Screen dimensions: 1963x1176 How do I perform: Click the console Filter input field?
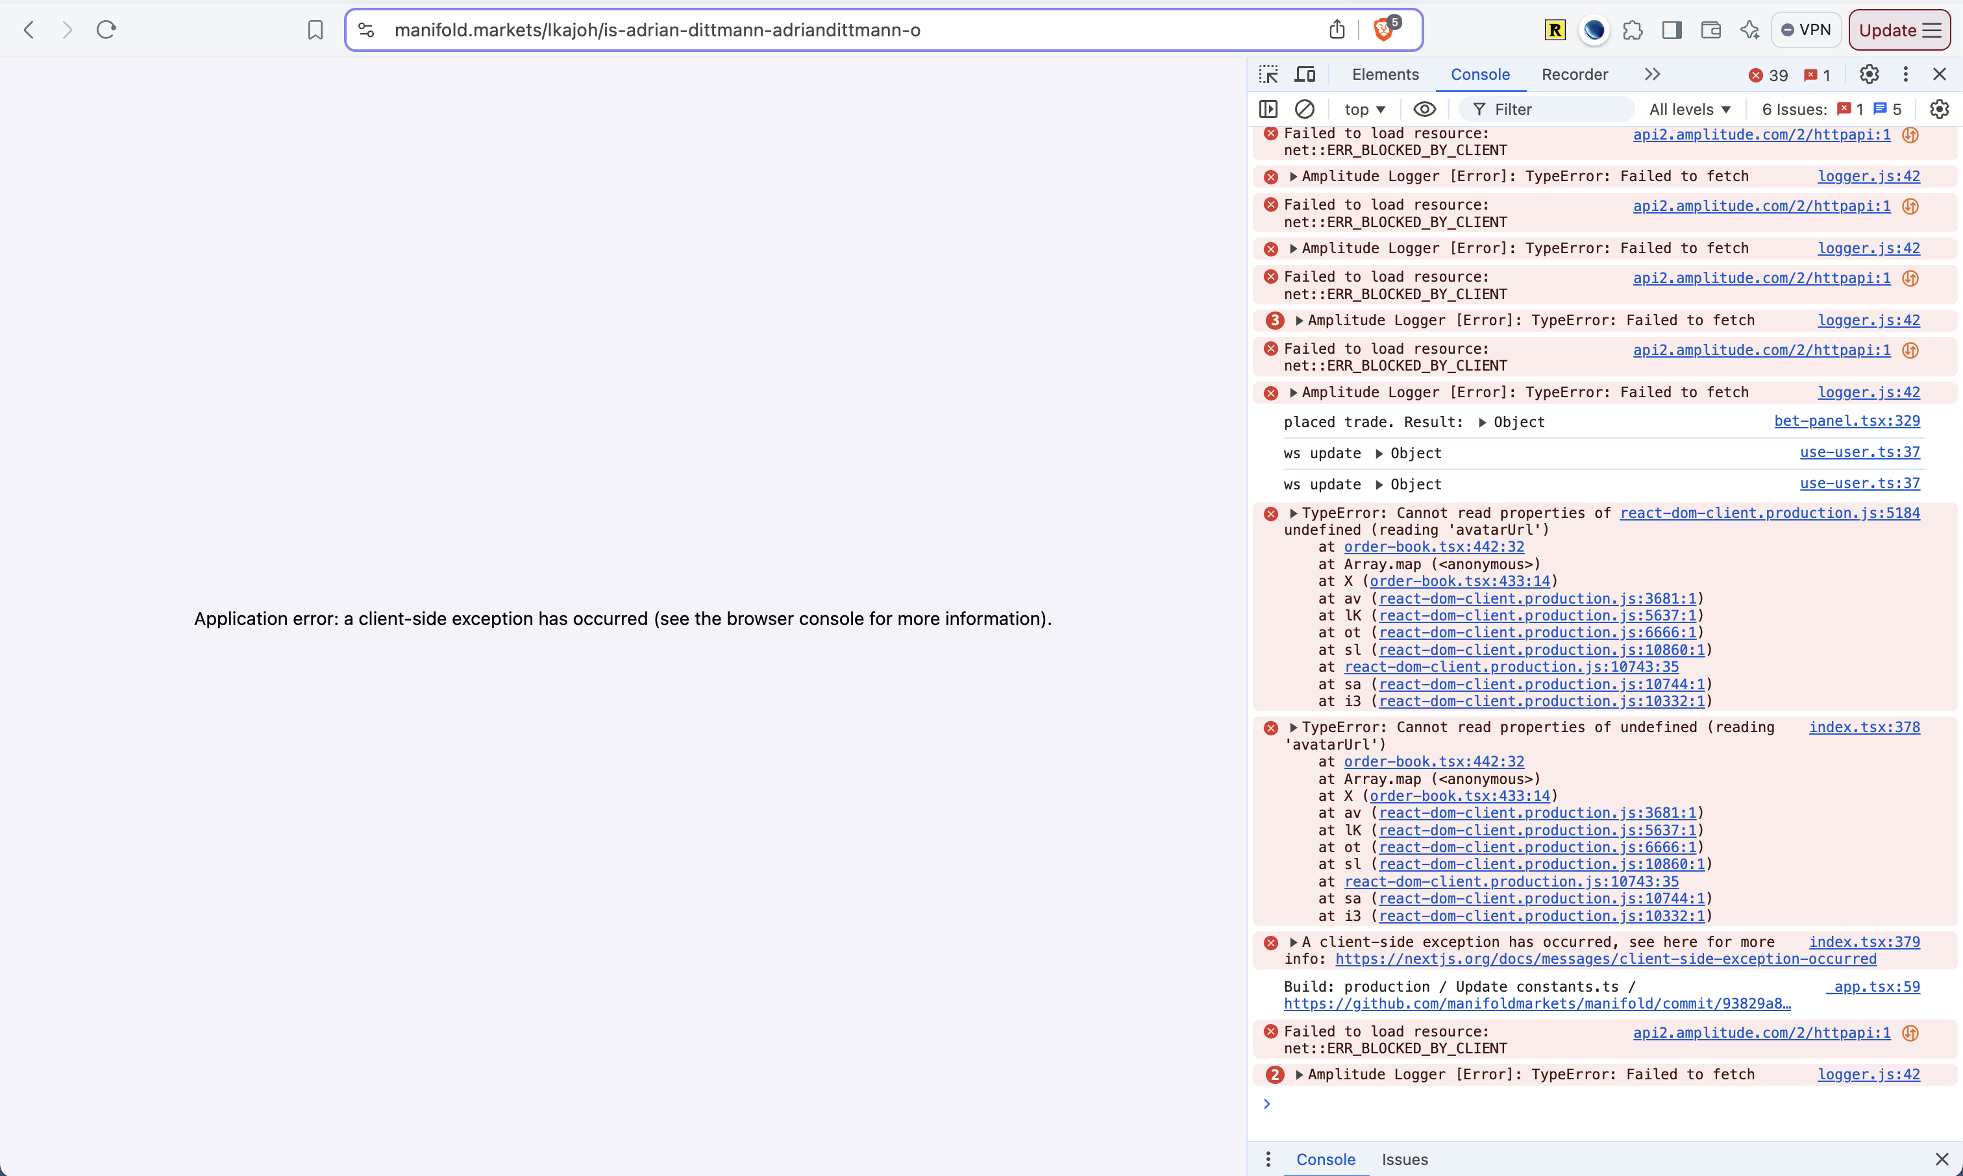1547,110
